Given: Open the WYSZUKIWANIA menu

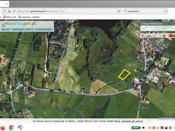Looking at the screenshot, I should [x=43, y=29].
